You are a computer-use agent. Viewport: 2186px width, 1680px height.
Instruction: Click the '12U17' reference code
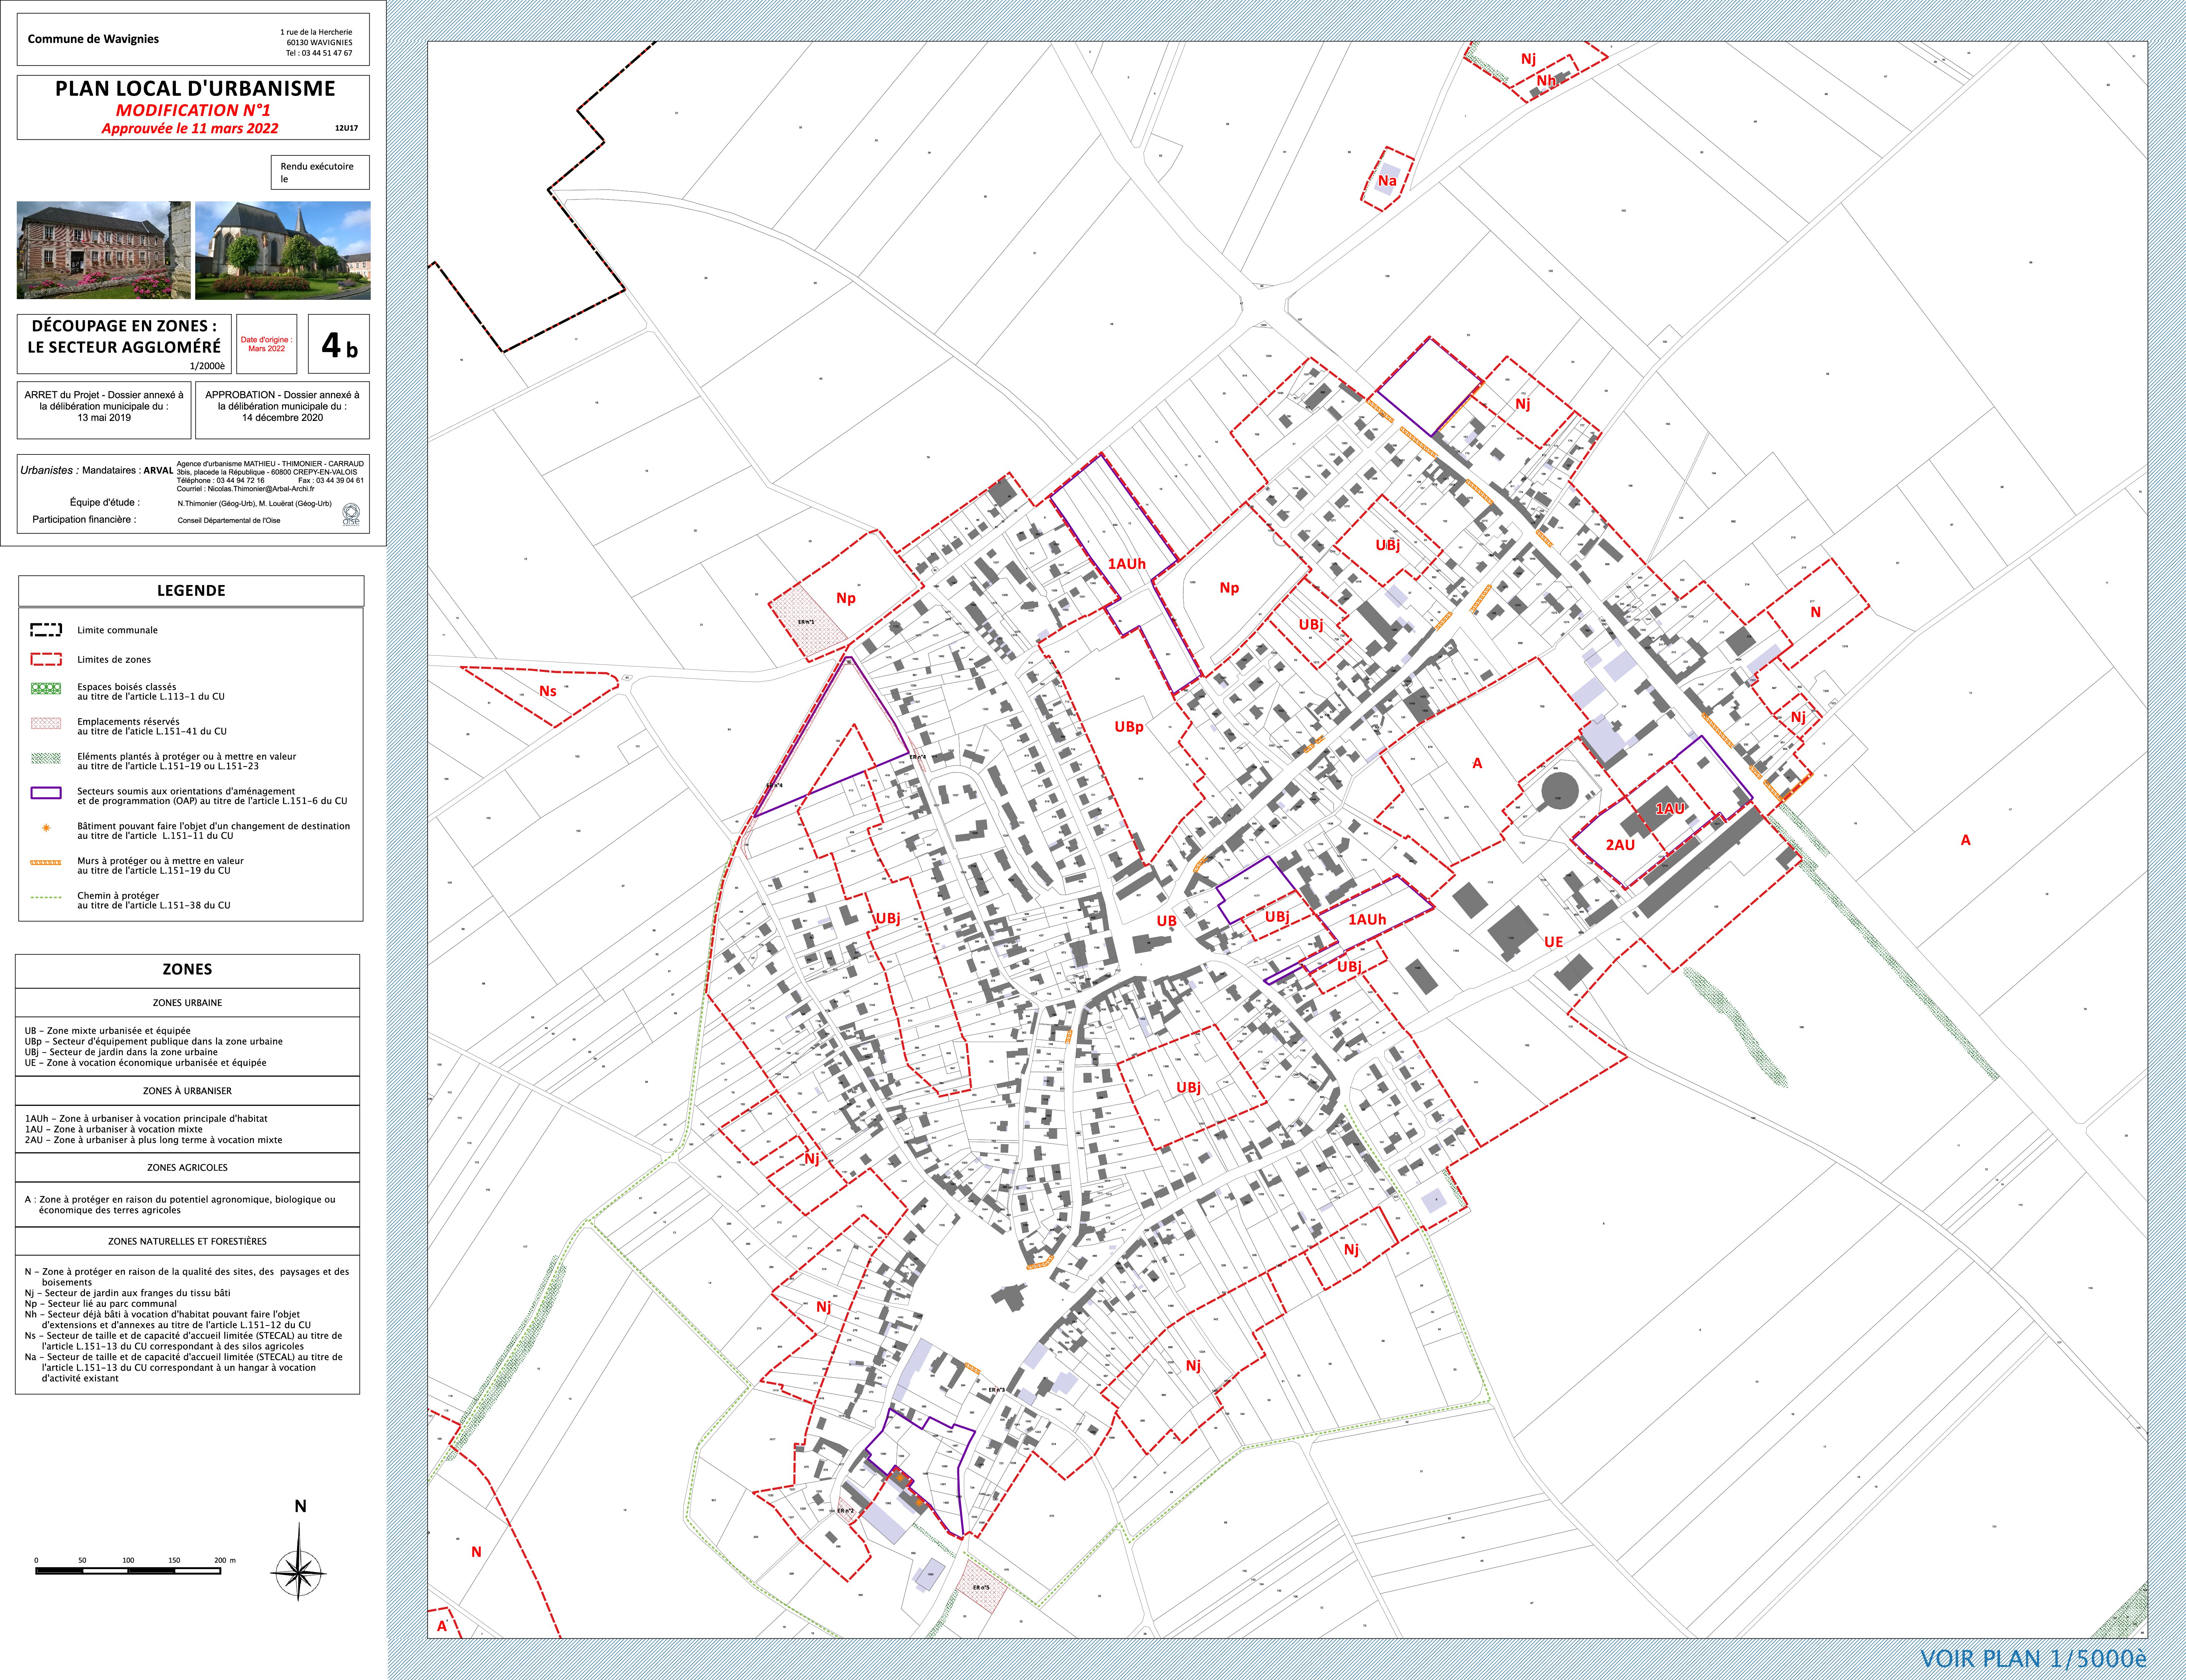tap(346, 128)
